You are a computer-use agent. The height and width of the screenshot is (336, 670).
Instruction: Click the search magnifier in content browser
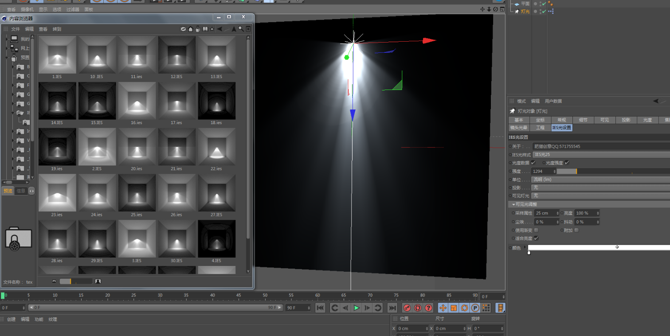coord(241,29)
